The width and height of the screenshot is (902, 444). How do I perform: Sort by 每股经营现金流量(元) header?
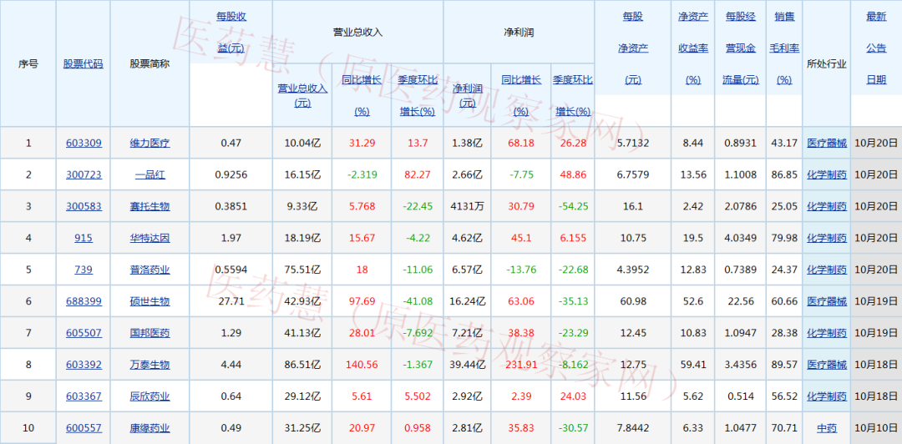(x=742, y=48)
